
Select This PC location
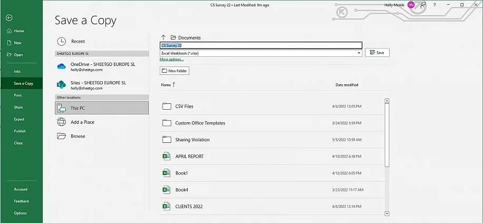[102, 108]
